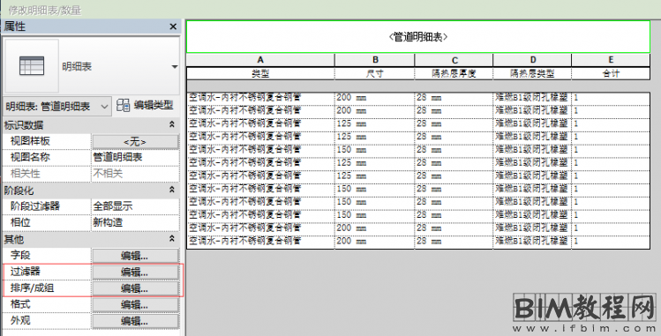Click 编辑 button for 过滤器

(x=135, y=272)
